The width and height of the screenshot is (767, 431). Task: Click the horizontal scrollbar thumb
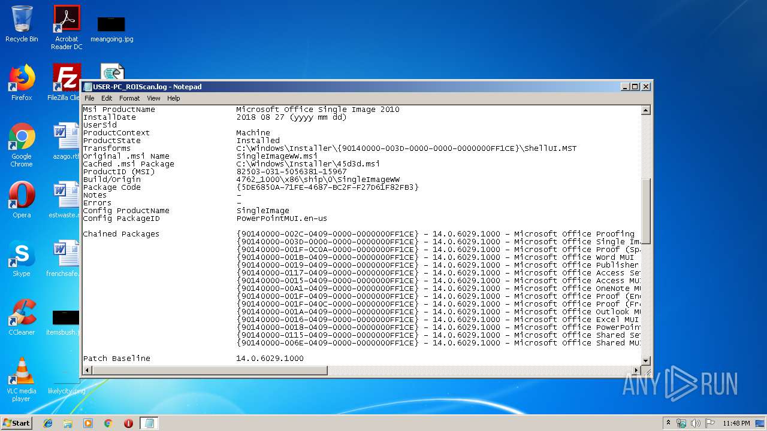(210, 371)
